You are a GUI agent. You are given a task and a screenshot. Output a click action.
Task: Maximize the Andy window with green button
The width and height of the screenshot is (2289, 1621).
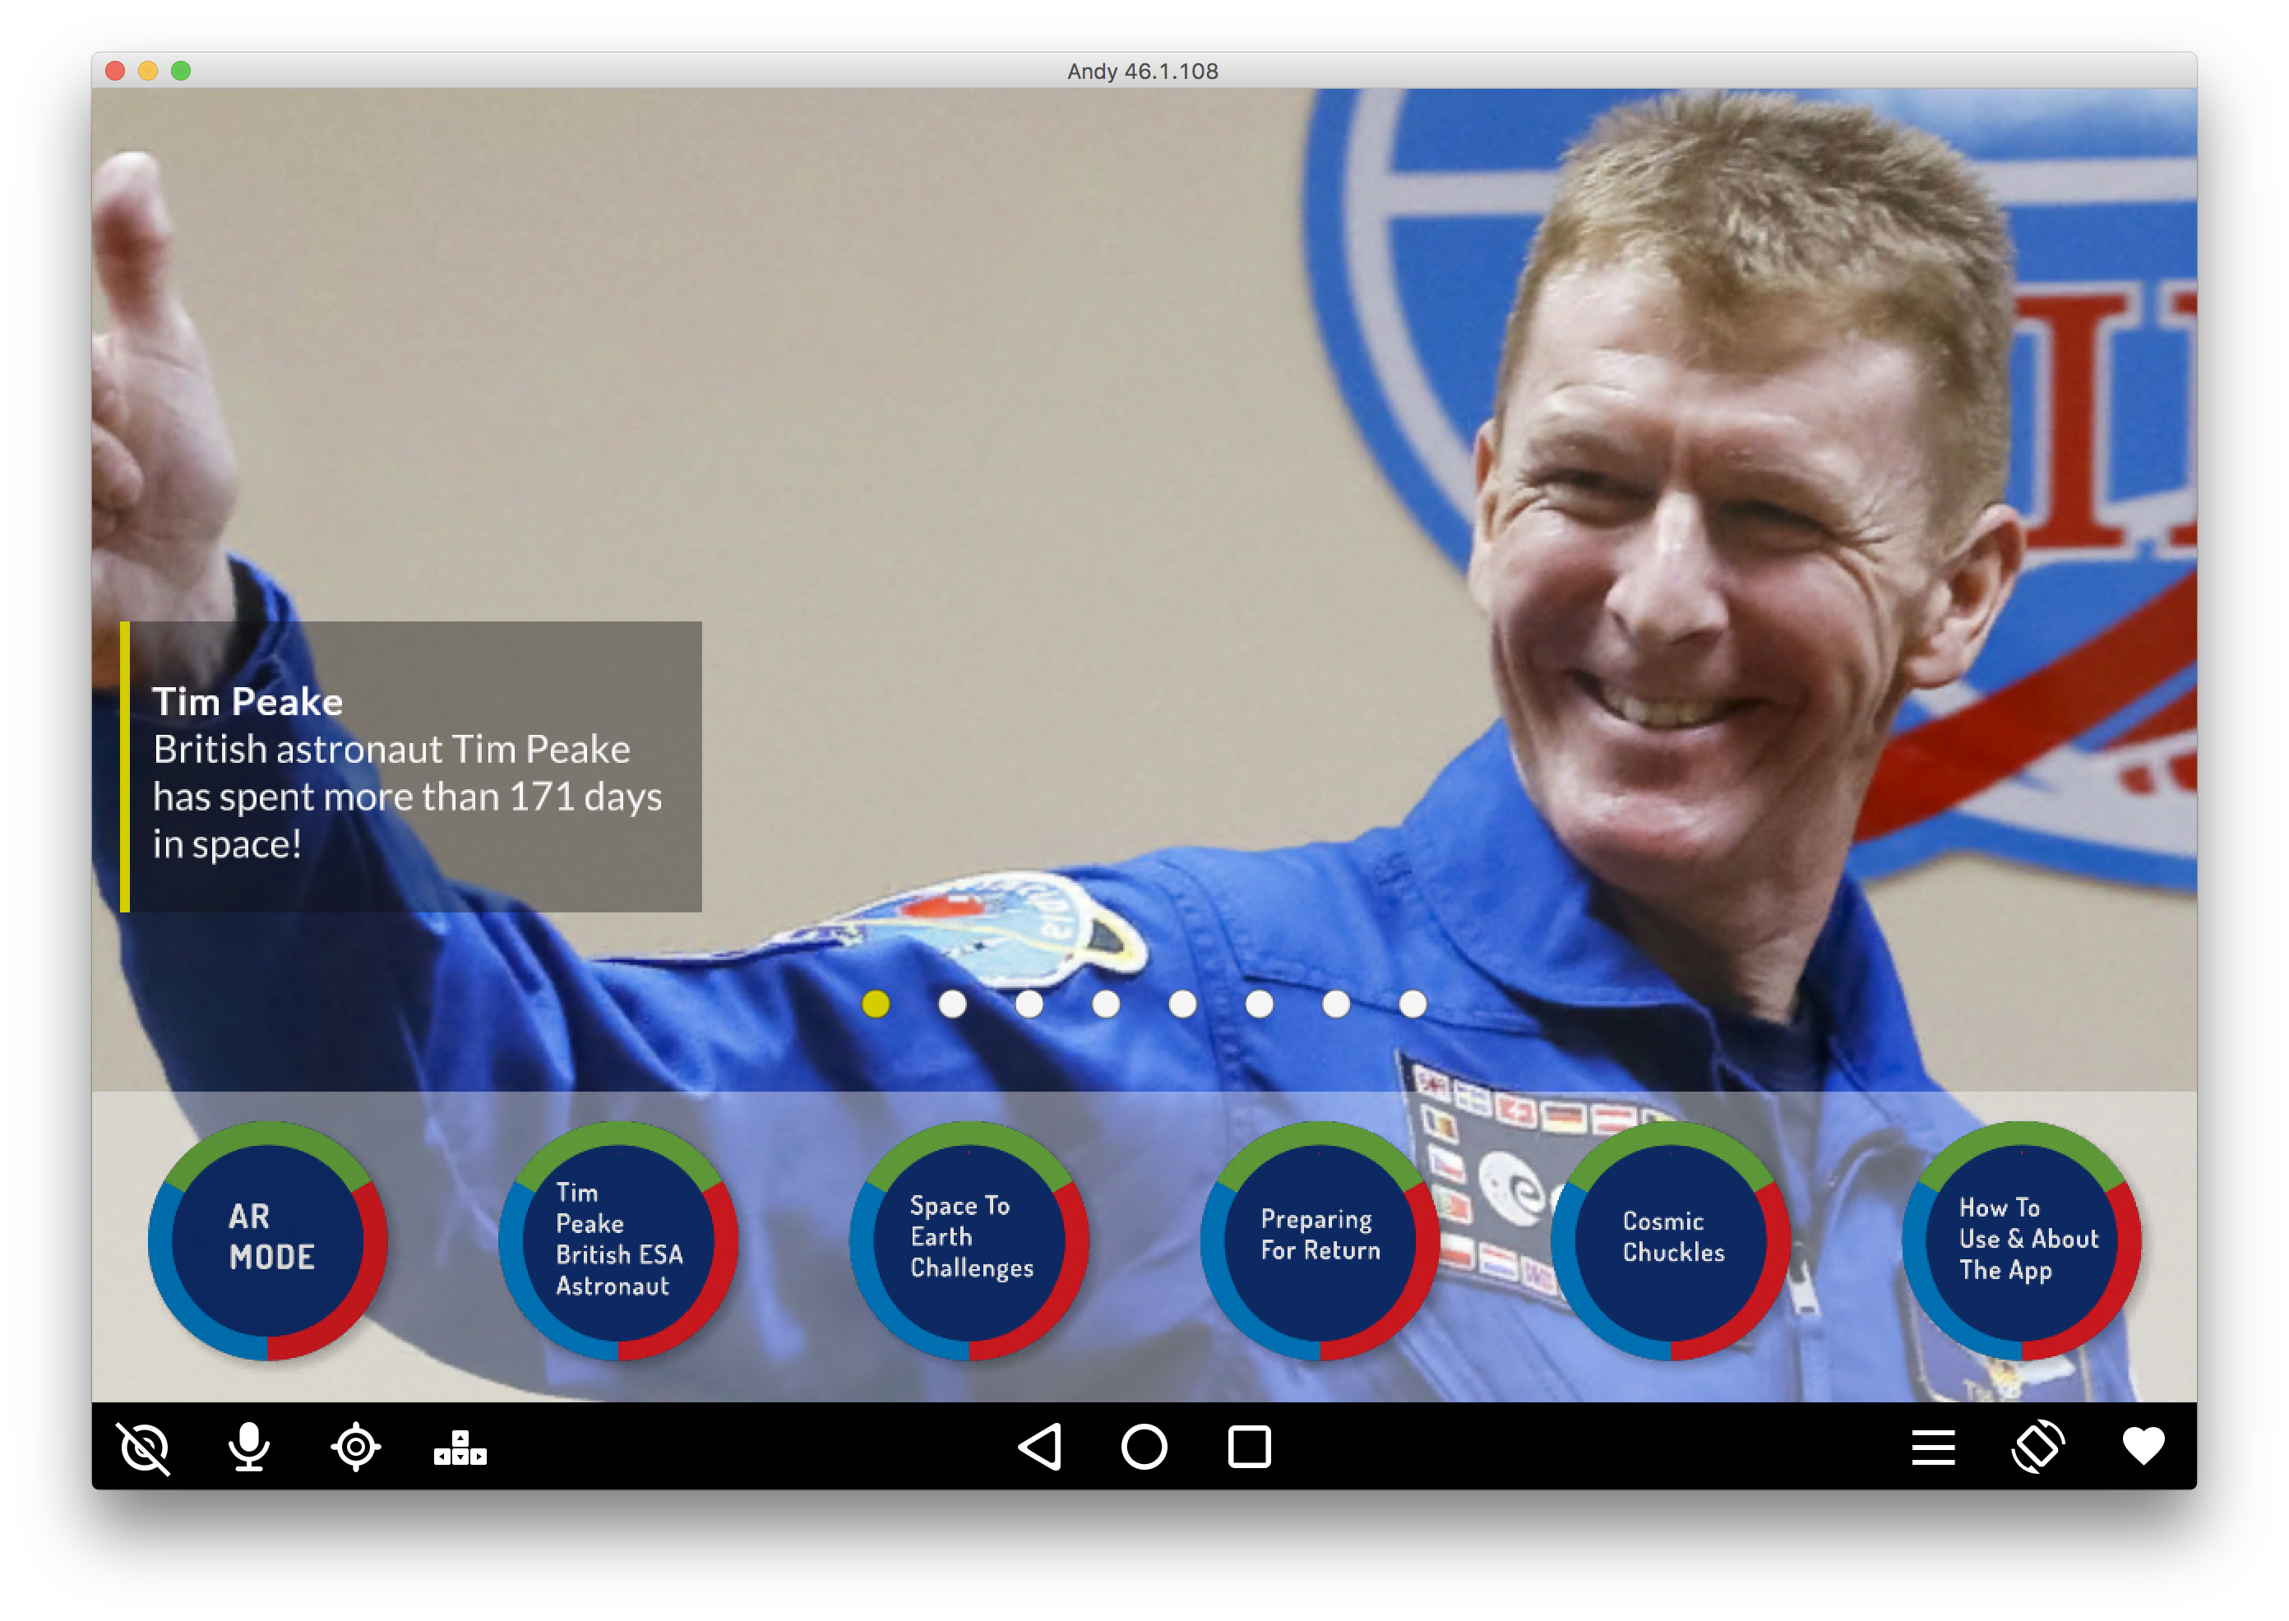click(181, 71)
